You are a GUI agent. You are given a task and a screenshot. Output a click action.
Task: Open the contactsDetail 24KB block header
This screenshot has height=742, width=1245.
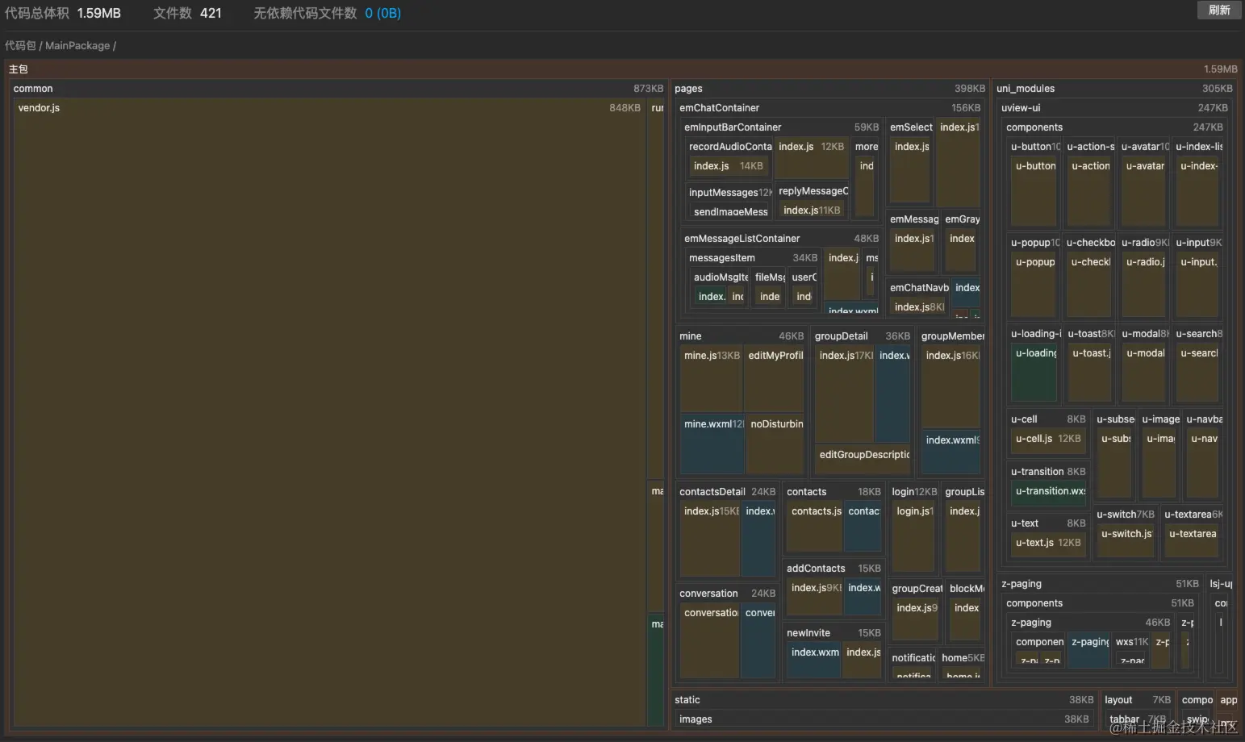727,492
